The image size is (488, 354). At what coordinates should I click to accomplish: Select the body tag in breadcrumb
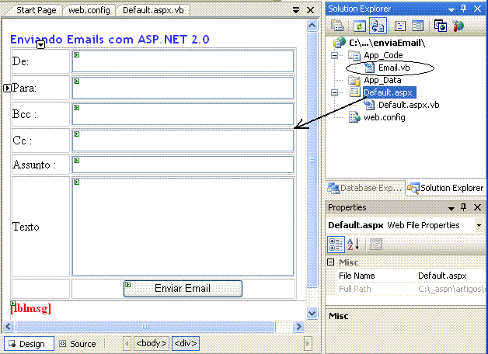coord(152,343)
